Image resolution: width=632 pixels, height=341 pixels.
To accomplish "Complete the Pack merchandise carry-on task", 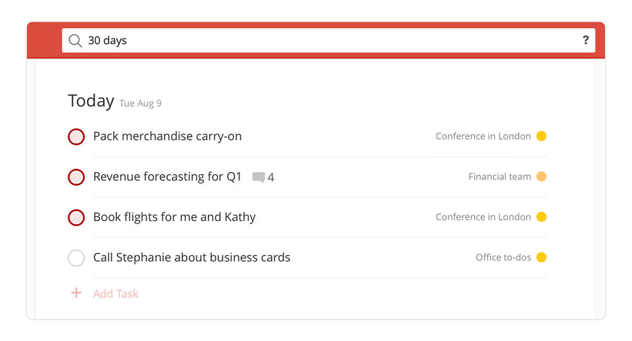I will [x=76, y=136].
